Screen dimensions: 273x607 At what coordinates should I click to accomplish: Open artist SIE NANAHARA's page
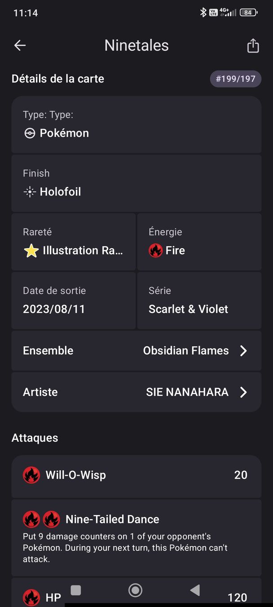[x=187, y=392]
